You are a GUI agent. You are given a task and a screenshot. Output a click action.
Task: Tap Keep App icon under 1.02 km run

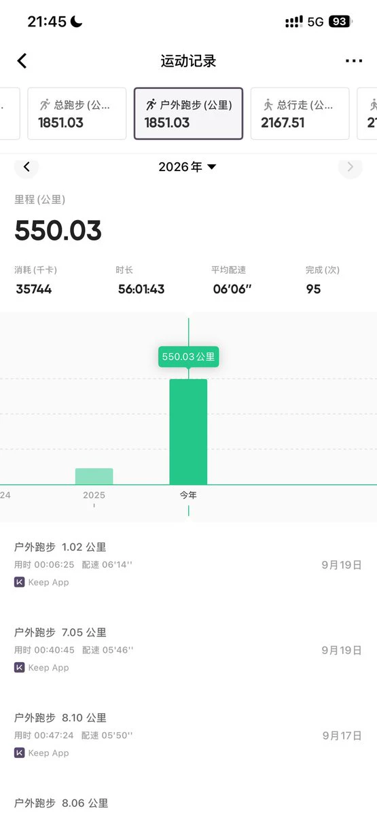20,582
